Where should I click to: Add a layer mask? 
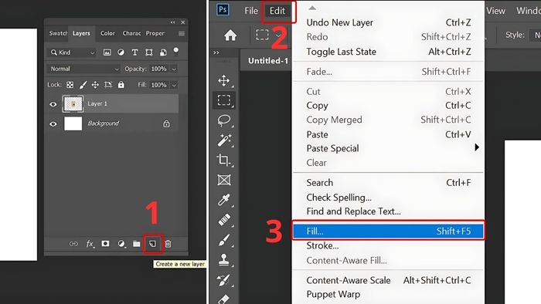tap(105, 244)
